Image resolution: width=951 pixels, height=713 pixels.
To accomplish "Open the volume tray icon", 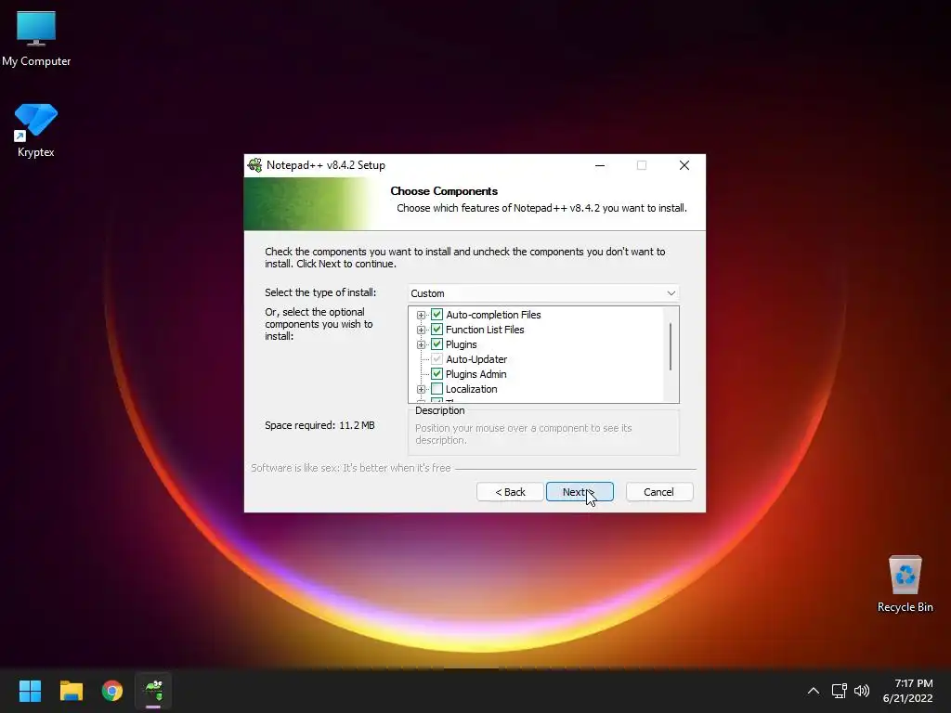I will pos(861,691).
